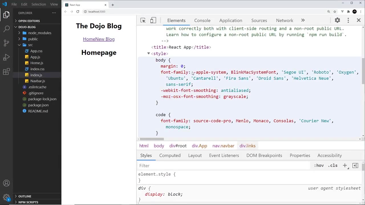Open the Event Listeners tab
365x205 pixels.
pyautogui.click(x=224, y=155)
